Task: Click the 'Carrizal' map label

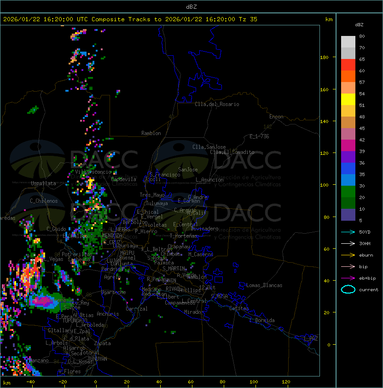Action: [x=137, y=309]
